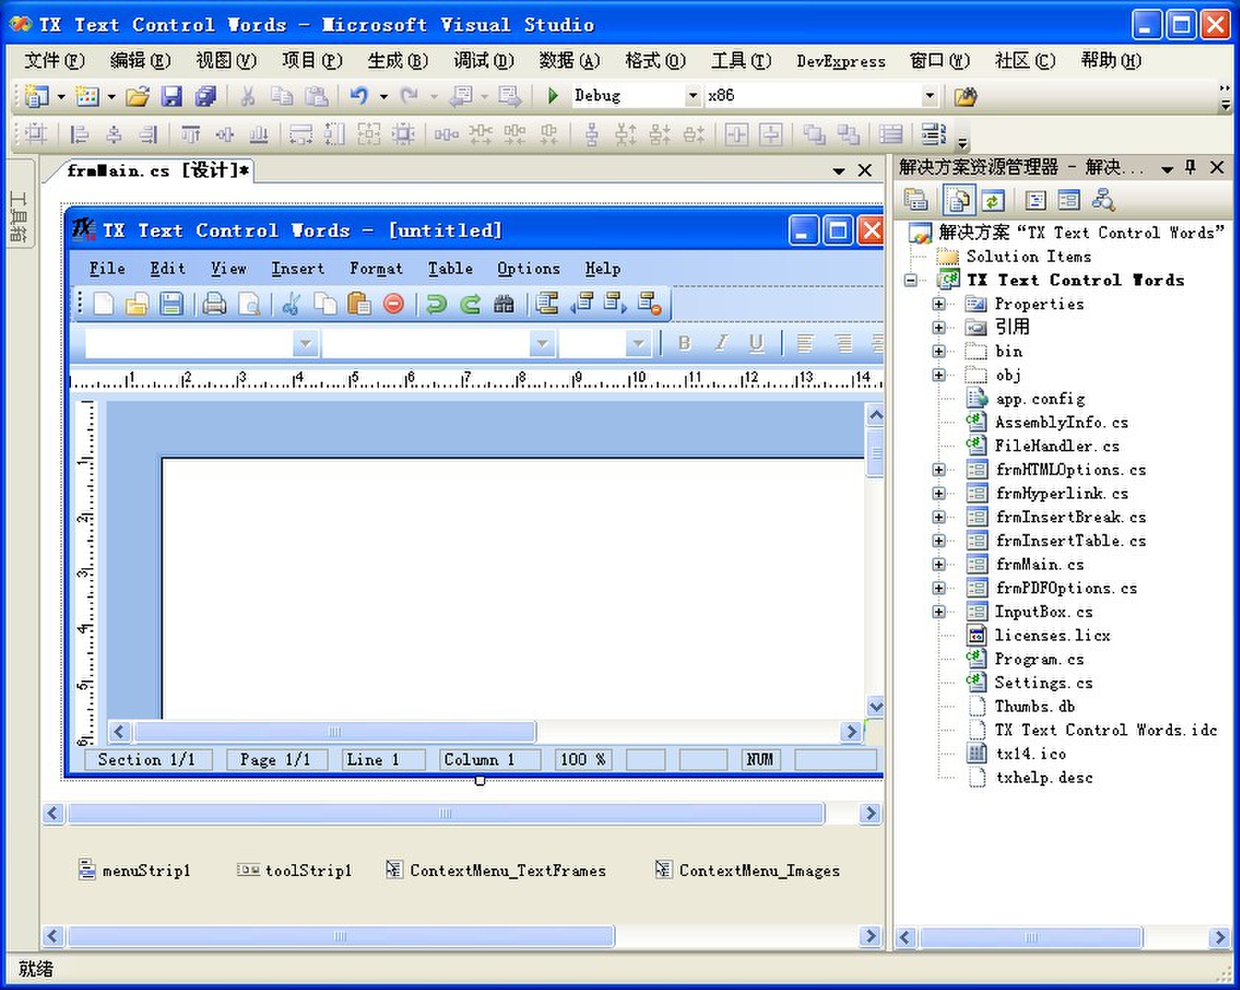
Task: Expand the frmMain.cs node
Action: (939, 565)
